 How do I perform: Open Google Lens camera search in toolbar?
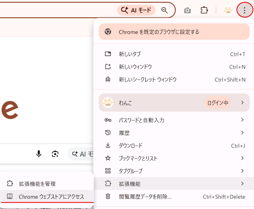(187, 10)
